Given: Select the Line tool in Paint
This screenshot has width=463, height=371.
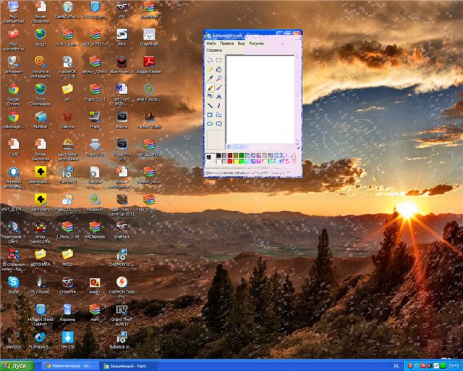Looking at the screenshot, I should point(211,105).
